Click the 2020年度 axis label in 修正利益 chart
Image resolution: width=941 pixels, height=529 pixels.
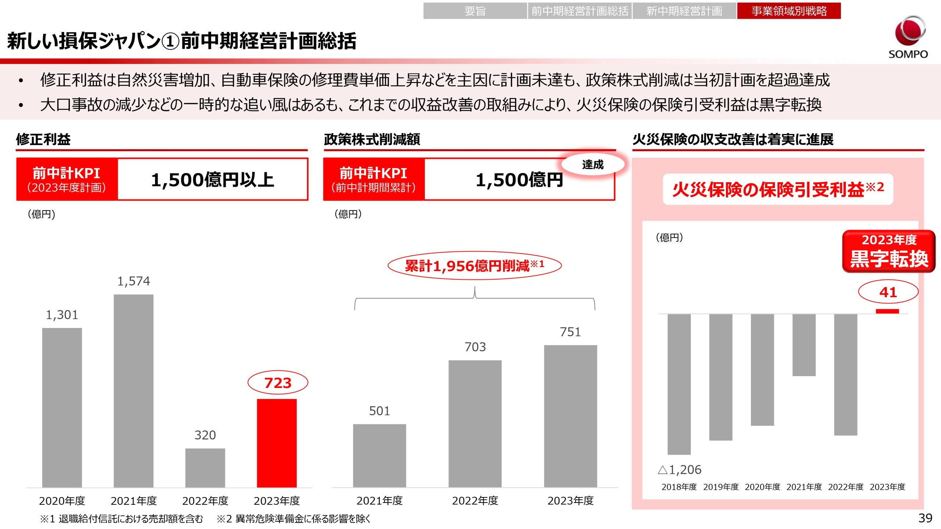coord(62,501)
